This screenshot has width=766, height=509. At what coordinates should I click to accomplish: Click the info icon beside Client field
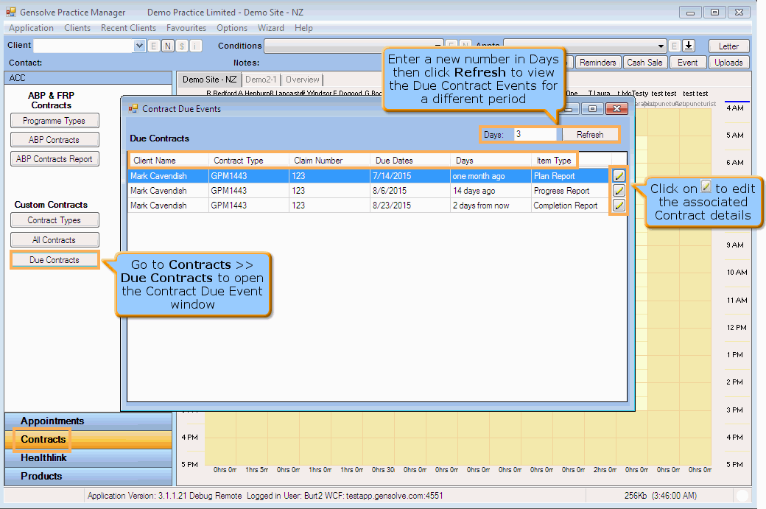click(x=195, y=46)
